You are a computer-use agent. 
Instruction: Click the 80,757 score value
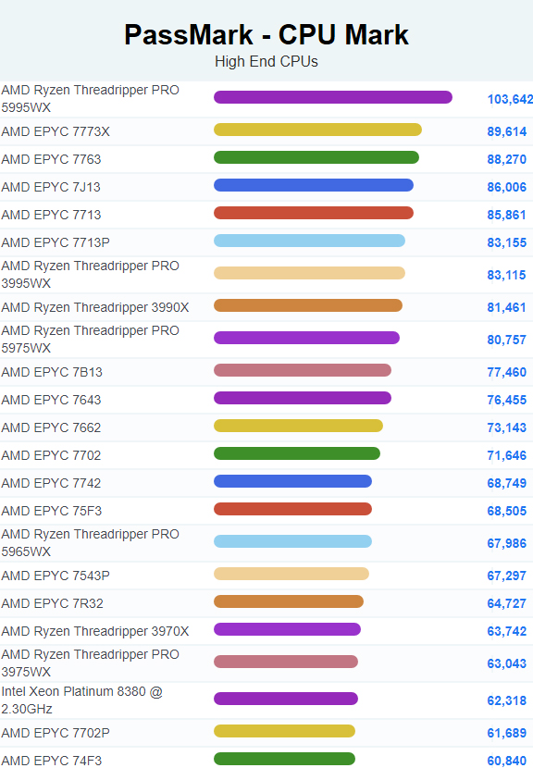tap(506, 340)
